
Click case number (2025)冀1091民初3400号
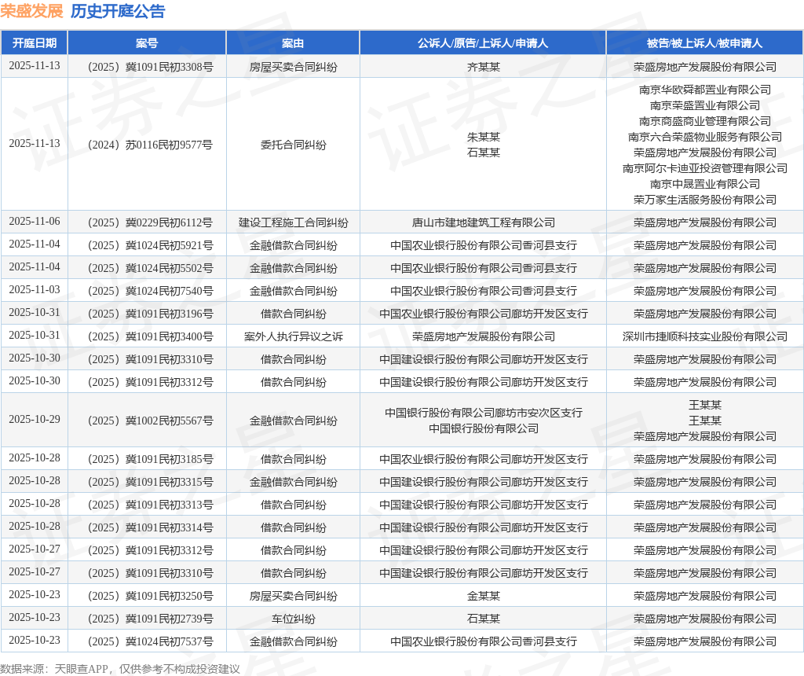150,336
